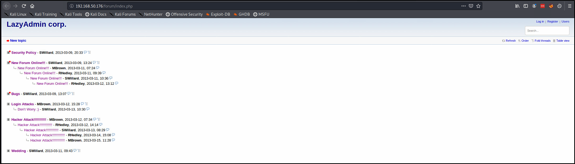575x164 pixels.
Task: Fold the Bugs thread icon
Action: pyautogui.click(x=9, y=94)
